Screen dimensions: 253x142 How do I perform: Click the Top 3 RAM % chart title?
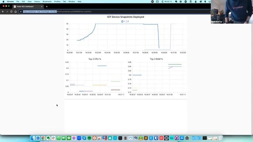point(157,59)
